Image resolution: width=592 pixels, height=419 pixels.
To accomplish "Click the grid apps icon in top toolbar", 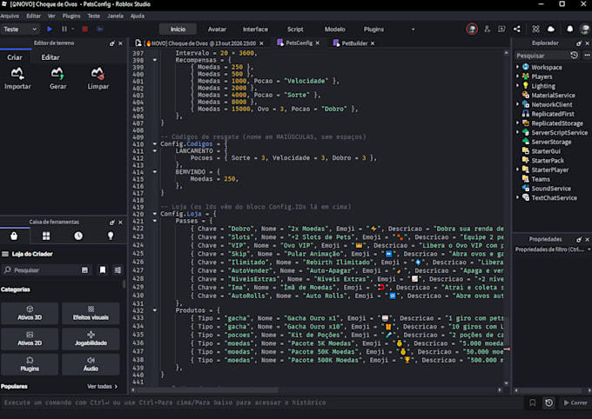I will [x=535, y=29].
